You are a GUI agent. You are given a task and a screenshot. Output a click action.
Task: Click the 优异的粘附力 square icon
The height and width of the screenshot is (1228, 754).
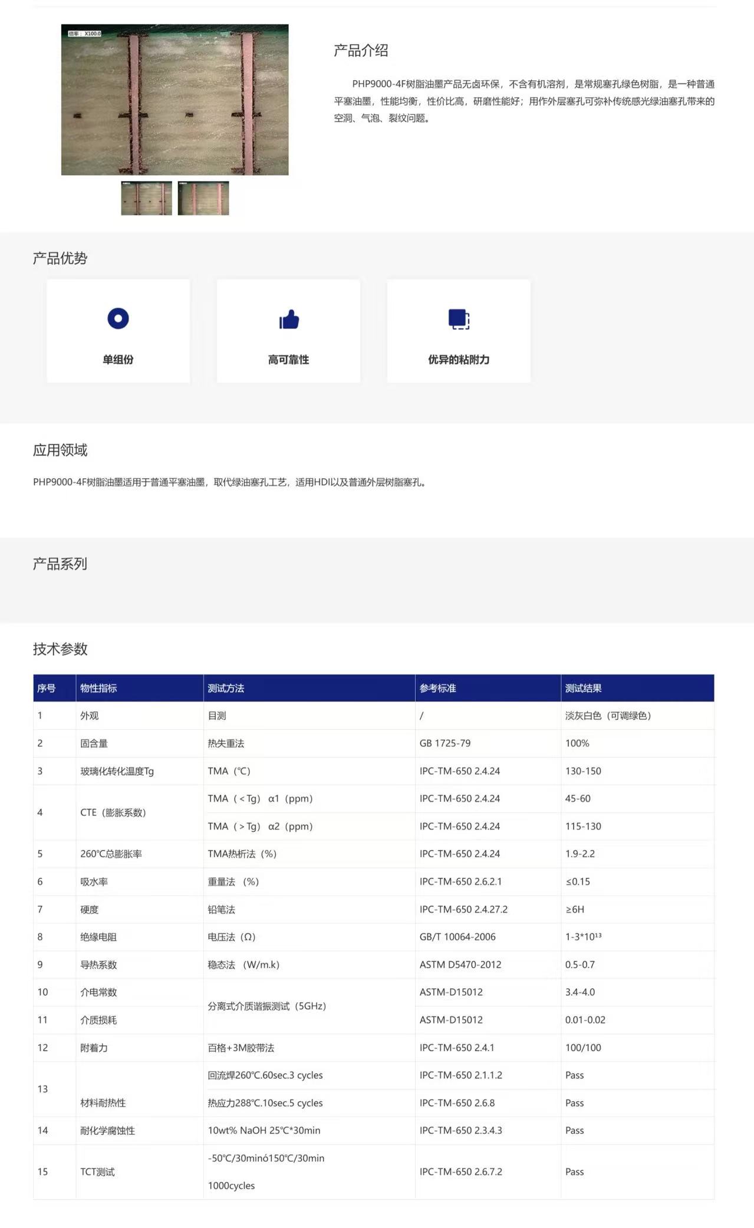(459, 319)
